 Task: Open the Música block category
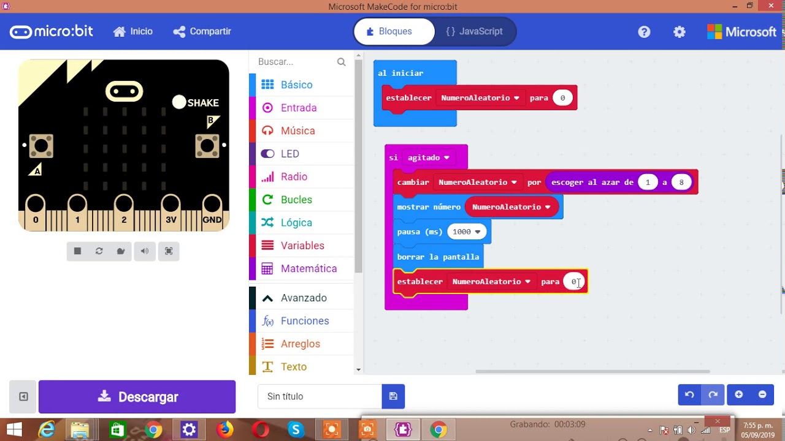[x=301, y=130]
